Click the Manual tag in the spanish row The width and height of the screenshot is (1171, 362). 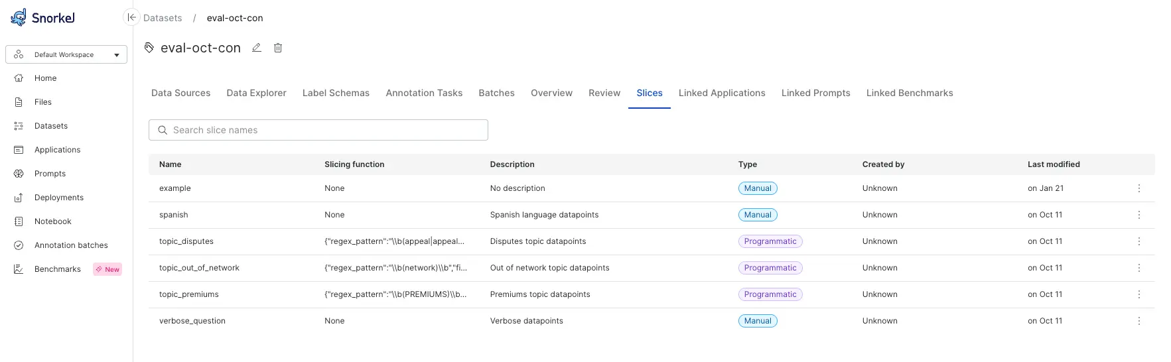[x=758, y=215]
